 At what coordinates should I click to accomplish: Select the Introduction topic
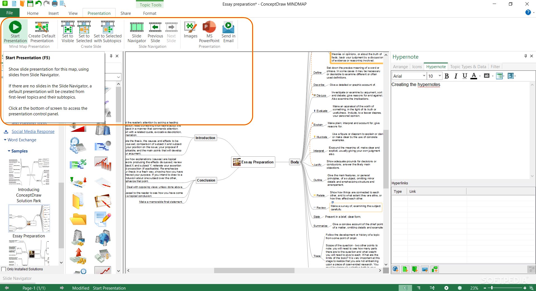click(x=205, y=138)
